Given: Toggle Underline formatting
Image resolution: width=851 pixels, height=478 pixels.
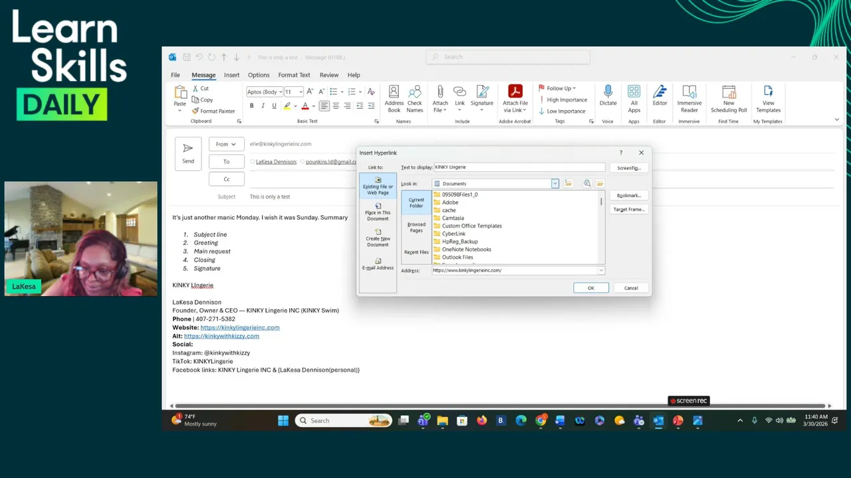Looking at the screenshot, I should point(274,106).
